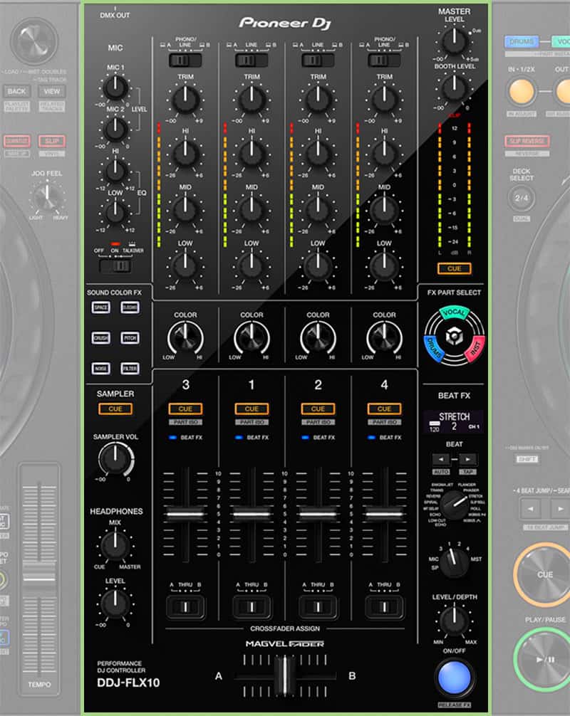Activate the PITCH Sound Color FX button

[x=130, y=338]
